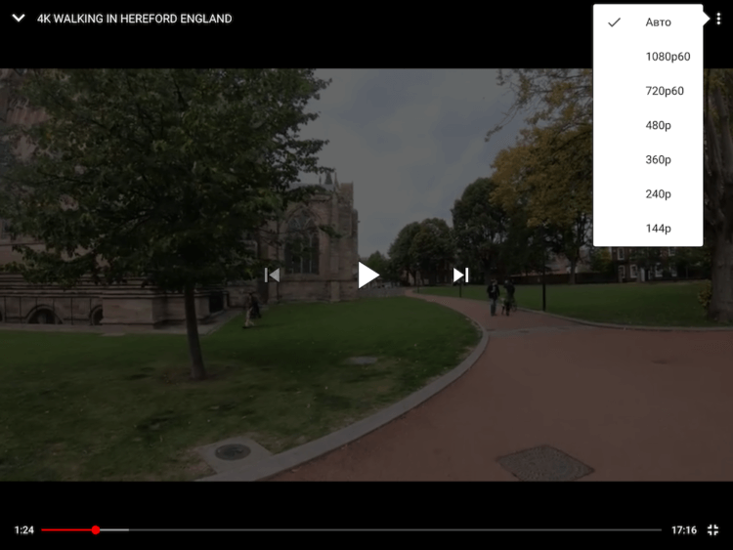Click the video title 4K WALKING IN HEREFORD ENGLAND
Viewport: 733px width, 550px height.
[135, 19]
